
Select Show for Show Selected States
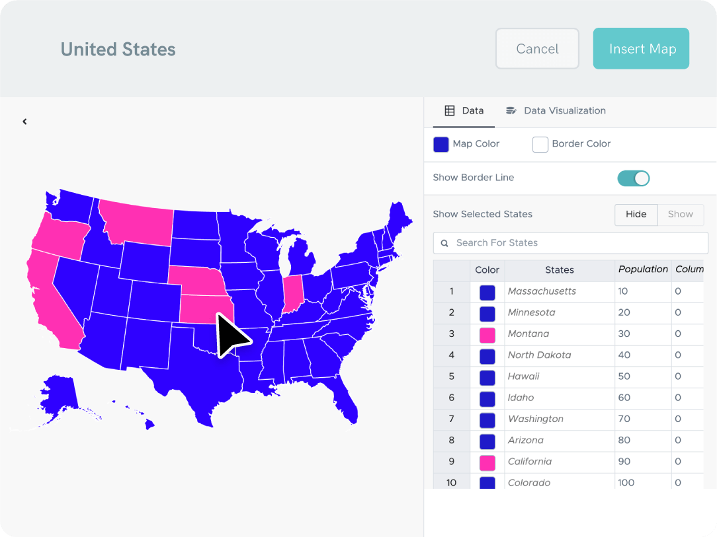click(680, 215)
